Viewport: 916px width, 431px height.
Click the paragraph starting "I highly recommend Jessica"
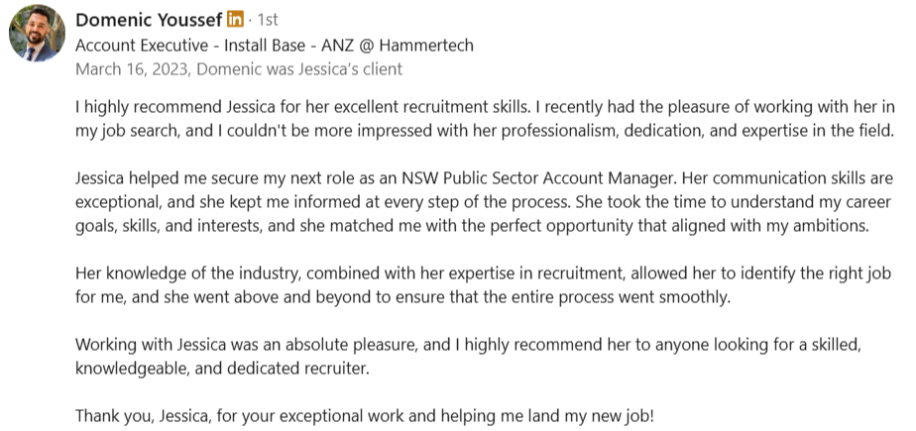point(485,119)
